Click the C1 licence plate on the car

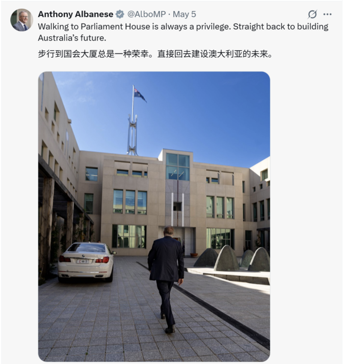tap(83, 261)
